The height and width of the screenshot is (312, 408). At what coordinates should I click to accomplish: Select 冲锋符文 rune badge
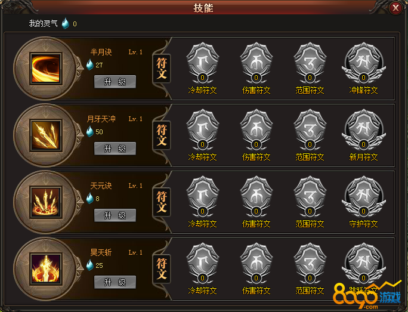[x=363, y=63]
